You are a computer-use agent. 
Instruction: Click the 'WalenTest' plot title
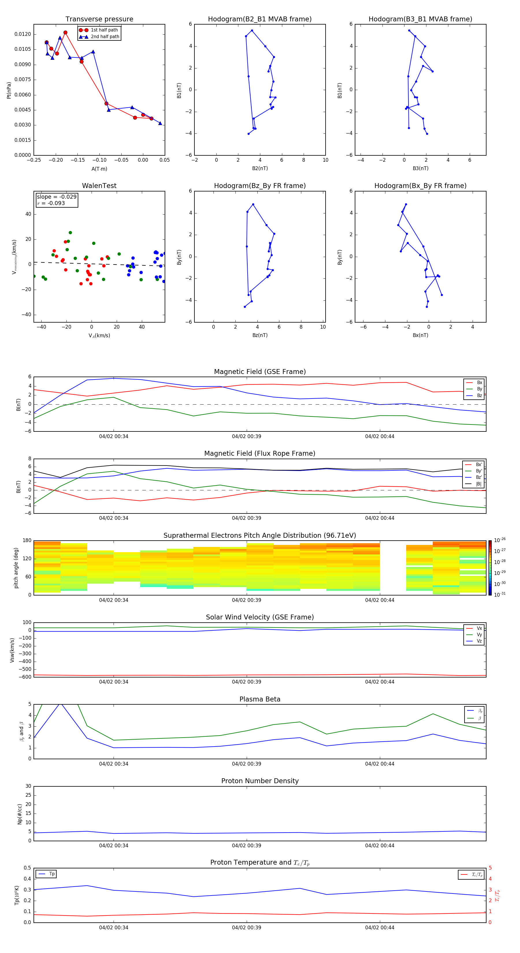(99, 186)
